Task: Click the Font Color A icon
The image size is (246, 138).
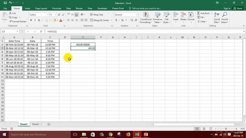Action: pyautogui.click(x=61, y=20)
